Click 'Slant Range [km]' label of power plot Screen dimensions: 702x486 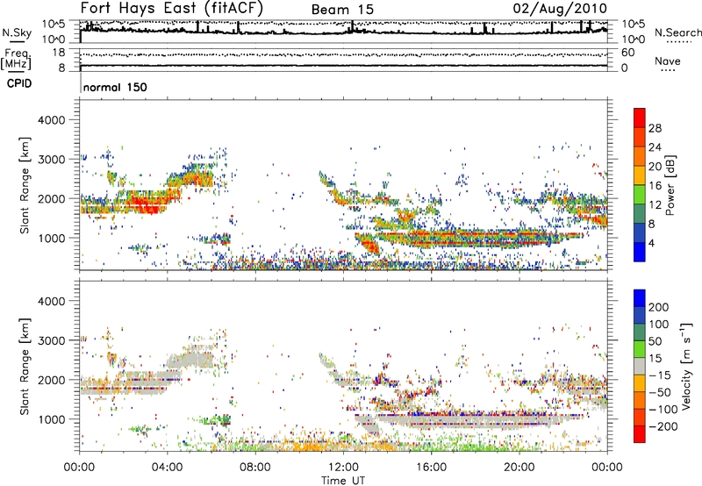tap(25, 185)
